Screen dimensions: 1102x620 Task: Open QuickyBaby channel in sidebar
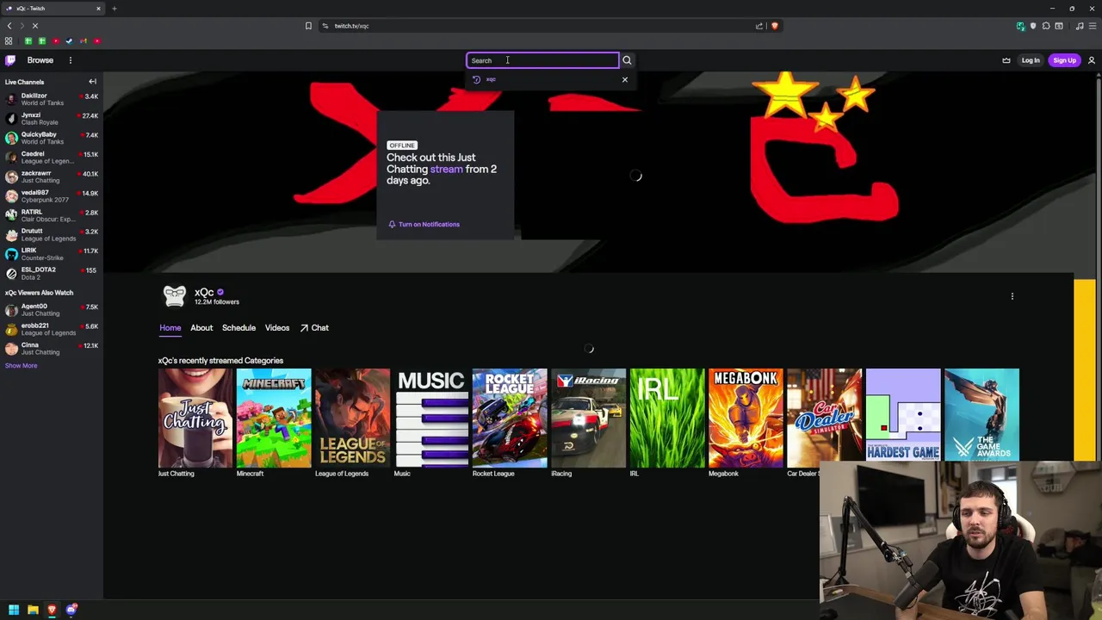click(52, 138)
